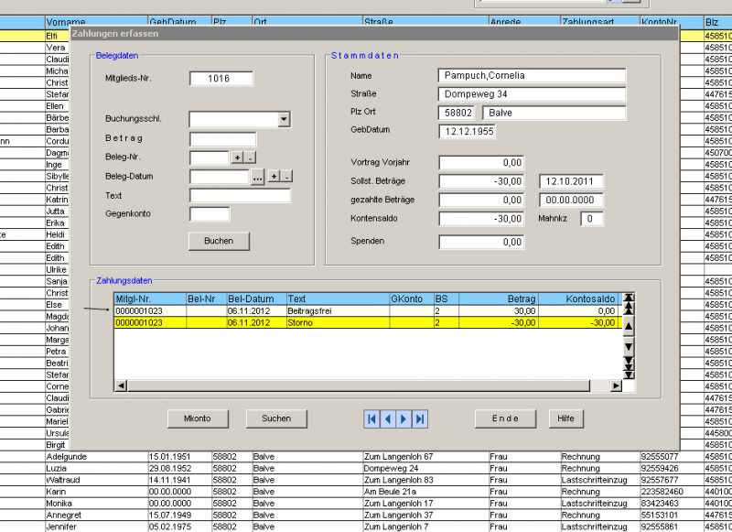Go to next record arrow
This screenshot has height=532, width=732.
(x=404, y=418)
